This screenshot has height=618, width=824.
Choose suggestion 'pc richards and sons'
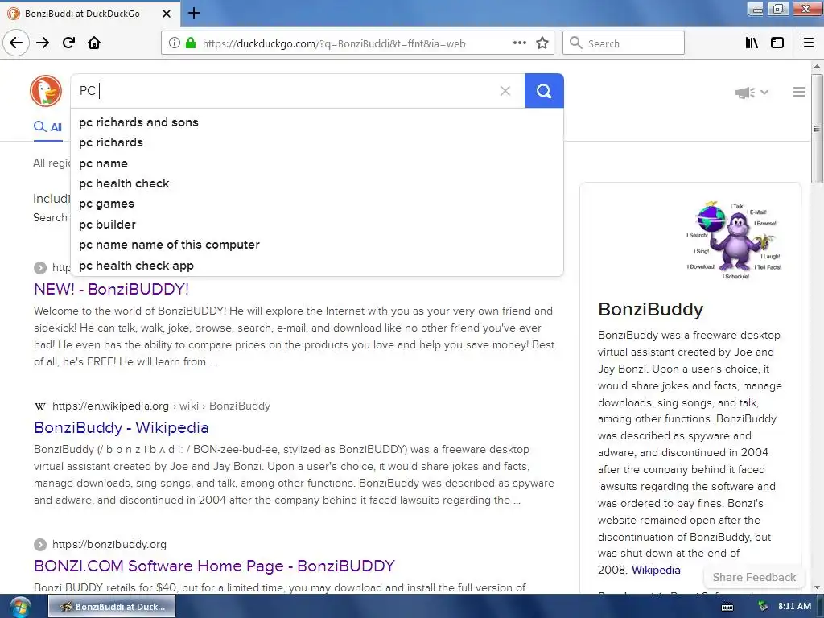317,122
